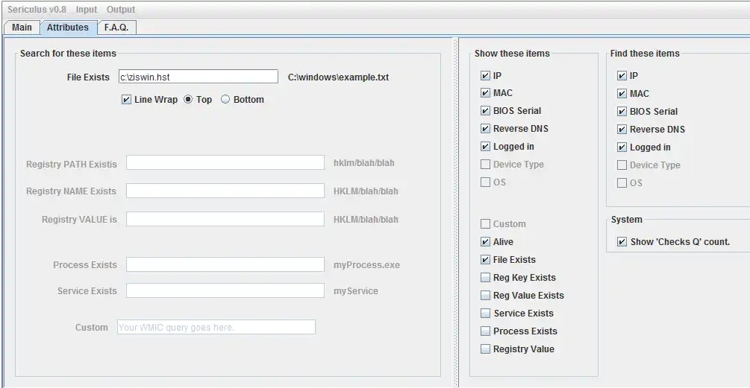The image size is (750, 388).
Task: Click the Service Exists input field
Action: pyautogui.click(x=225, y=290)
